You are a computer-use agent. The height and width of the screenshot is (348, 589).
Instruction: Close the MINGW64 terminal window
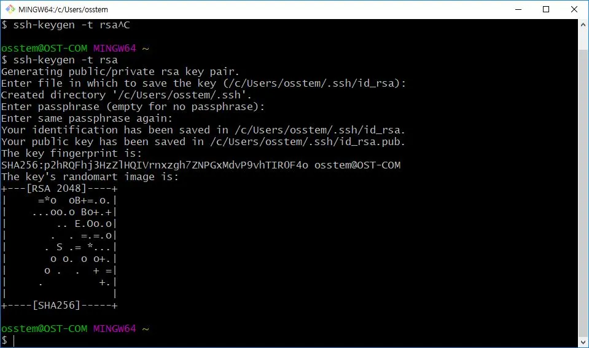[x=574, y=9]
